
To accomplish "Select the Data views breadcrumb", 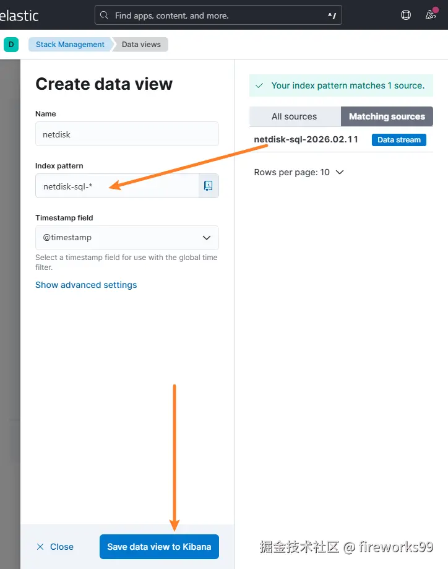I will pyautogui.click(x=141, y=45).
